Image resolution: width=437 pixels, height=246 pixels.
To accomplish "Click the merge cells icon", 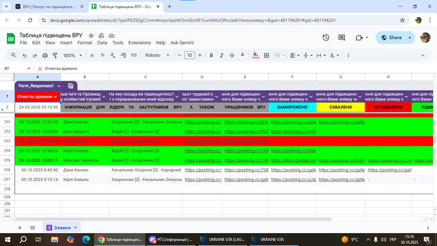I will point(277,55).
